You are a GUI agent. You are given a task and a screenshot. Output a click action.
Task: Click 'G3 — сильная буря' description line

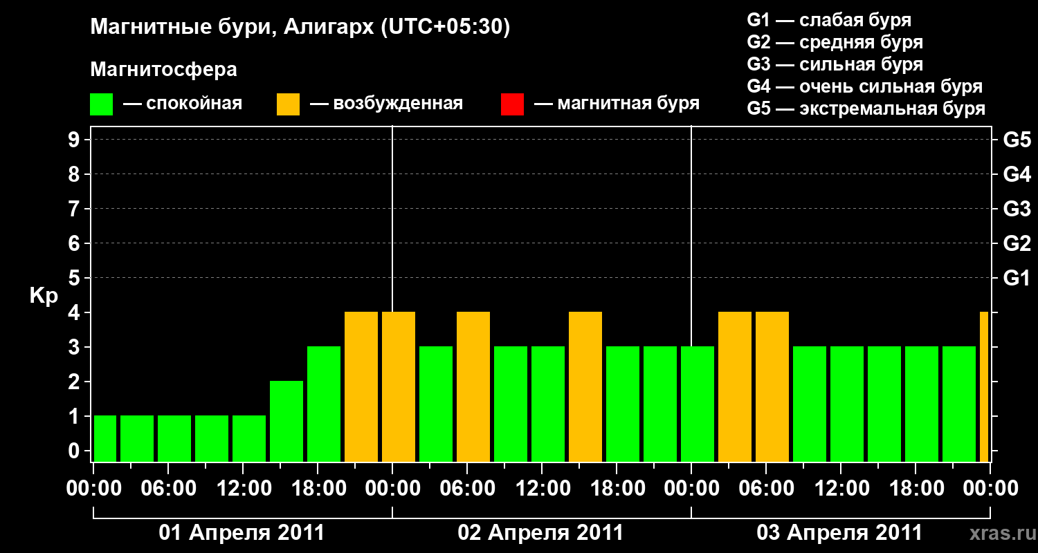[x=835, y=64]
